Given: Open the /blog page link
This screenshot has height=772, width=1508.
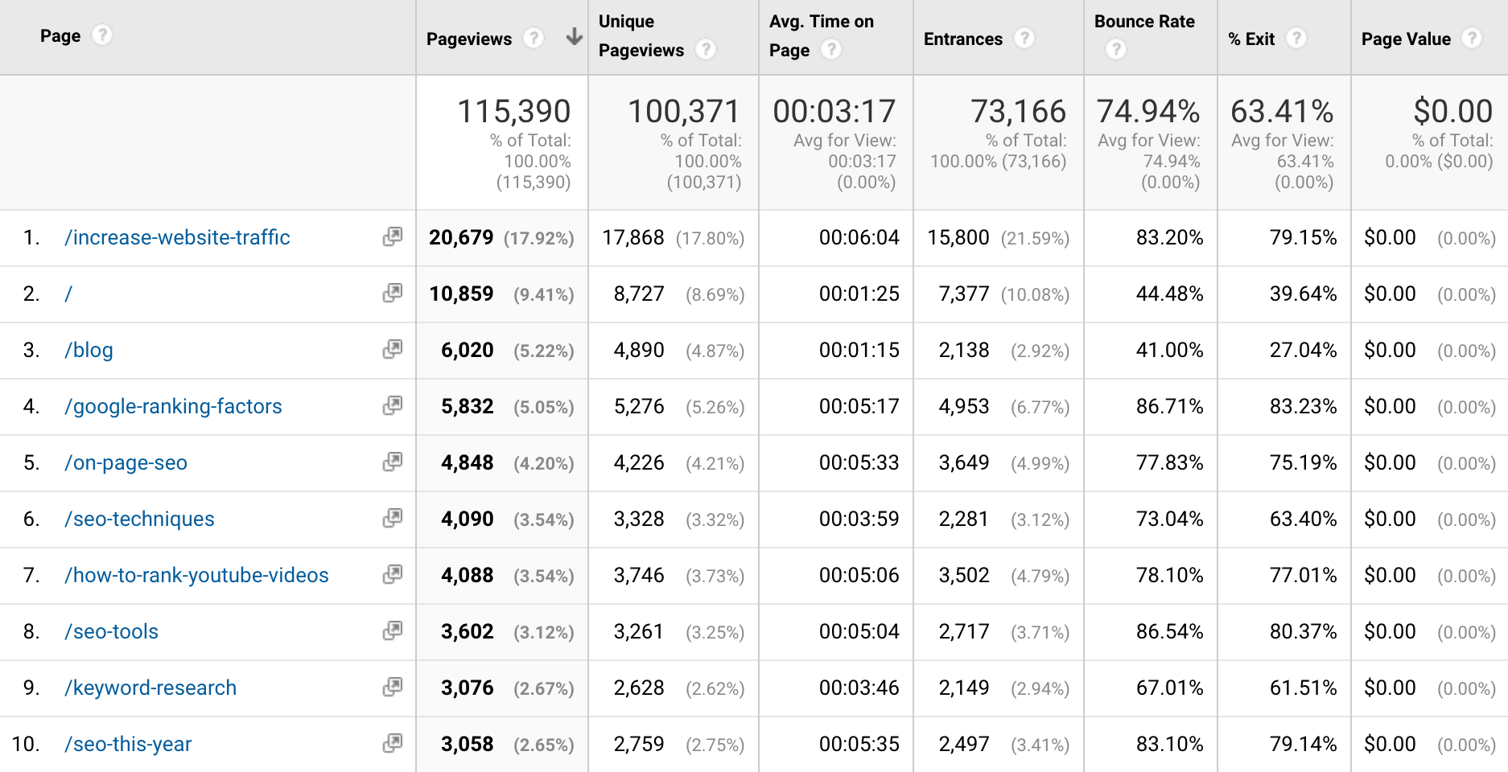Looking at the screenshot, I should pos(89,350).
